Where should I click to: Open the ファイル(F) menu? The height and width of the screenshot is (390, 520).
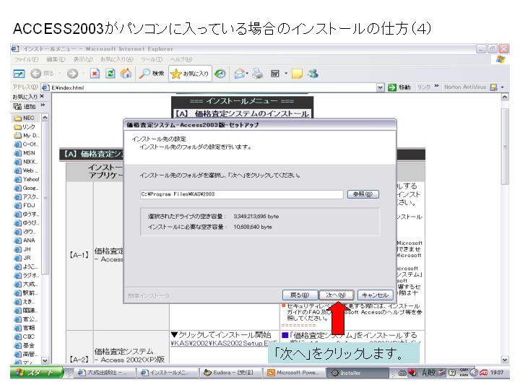tap(26, 59)
